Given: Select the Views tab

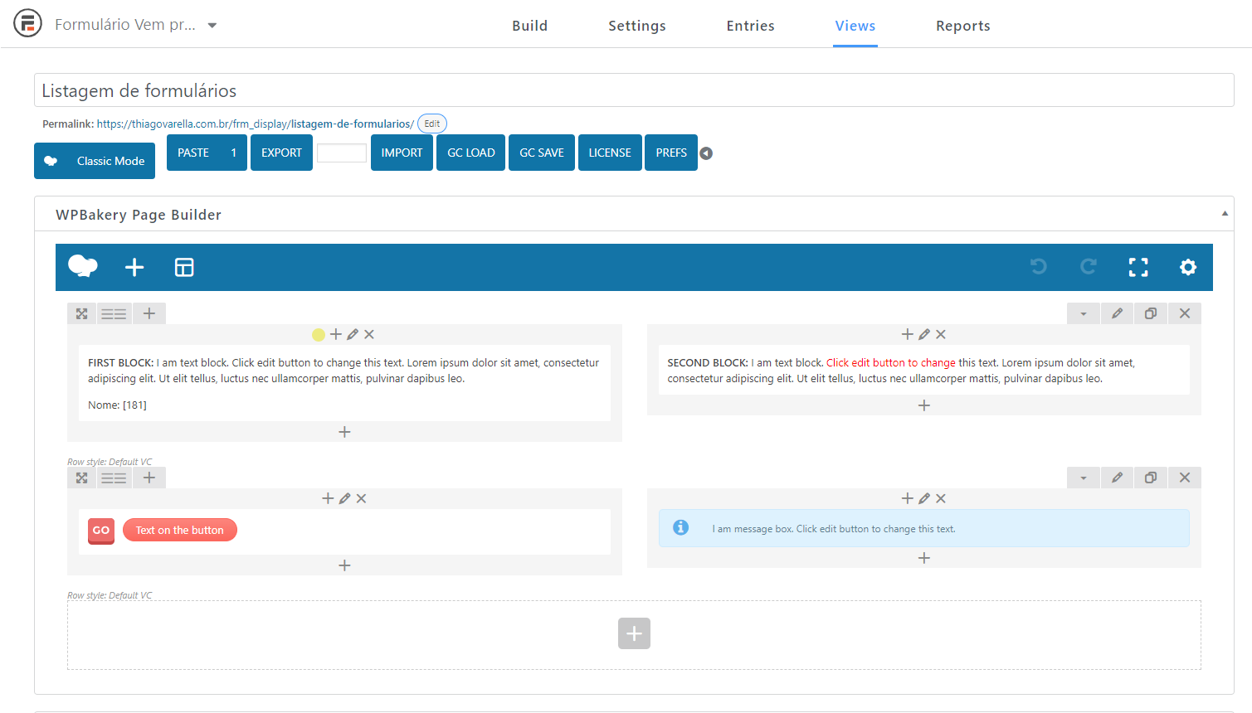Looking at the screenshot, I should click(855, 26).
